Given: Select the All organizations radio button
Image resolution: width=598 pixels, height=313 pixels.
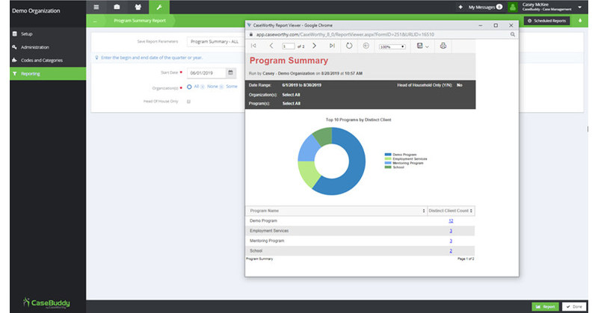Looking at the screenshot, I should pos(190,87).
